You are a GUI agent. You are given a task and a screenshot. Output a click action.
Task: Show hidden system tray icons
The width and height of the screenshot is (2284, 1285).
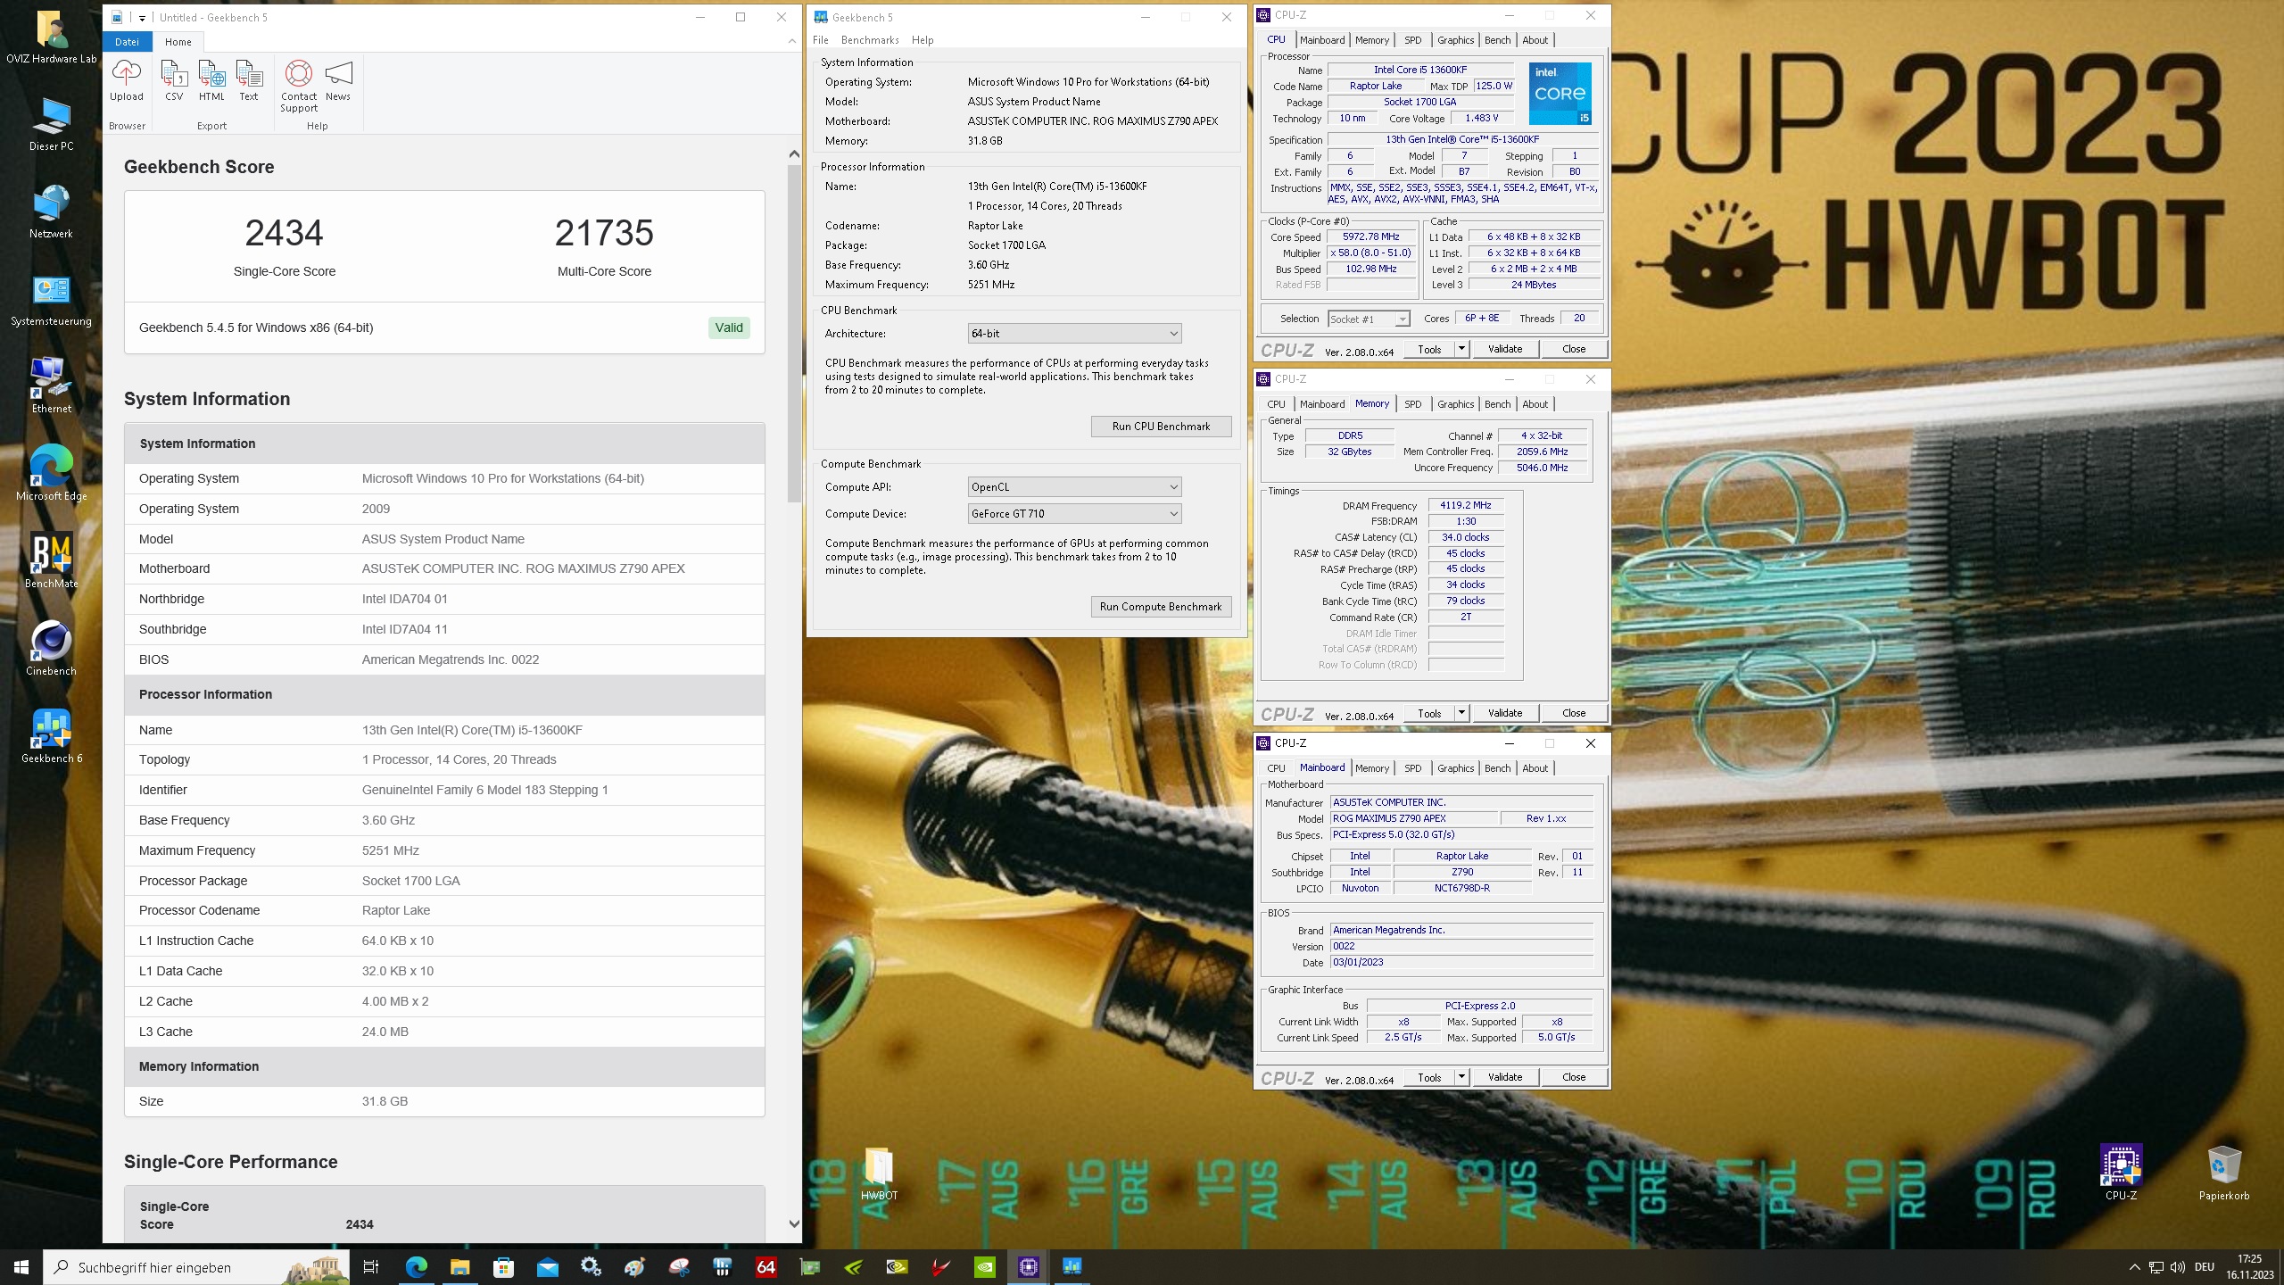pos(2134,1267)
